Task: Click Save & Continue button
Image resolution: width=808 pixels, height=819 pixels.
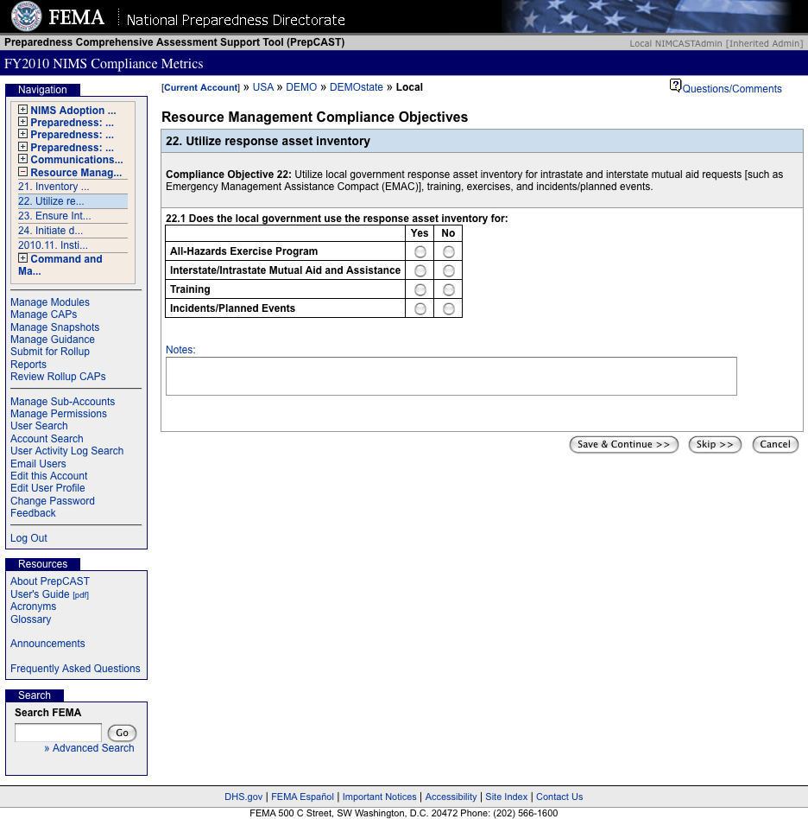Action: click(624, 445)
